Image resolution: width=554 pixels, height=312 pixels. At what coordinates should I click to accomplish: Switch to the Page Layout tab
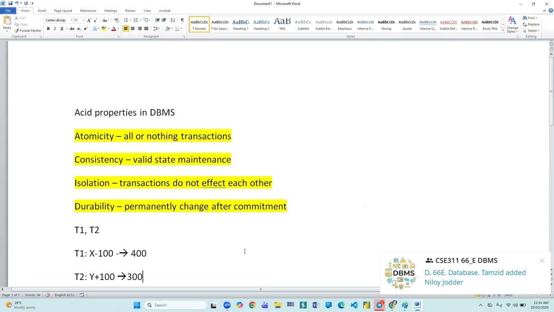click(x=63, y=10)
